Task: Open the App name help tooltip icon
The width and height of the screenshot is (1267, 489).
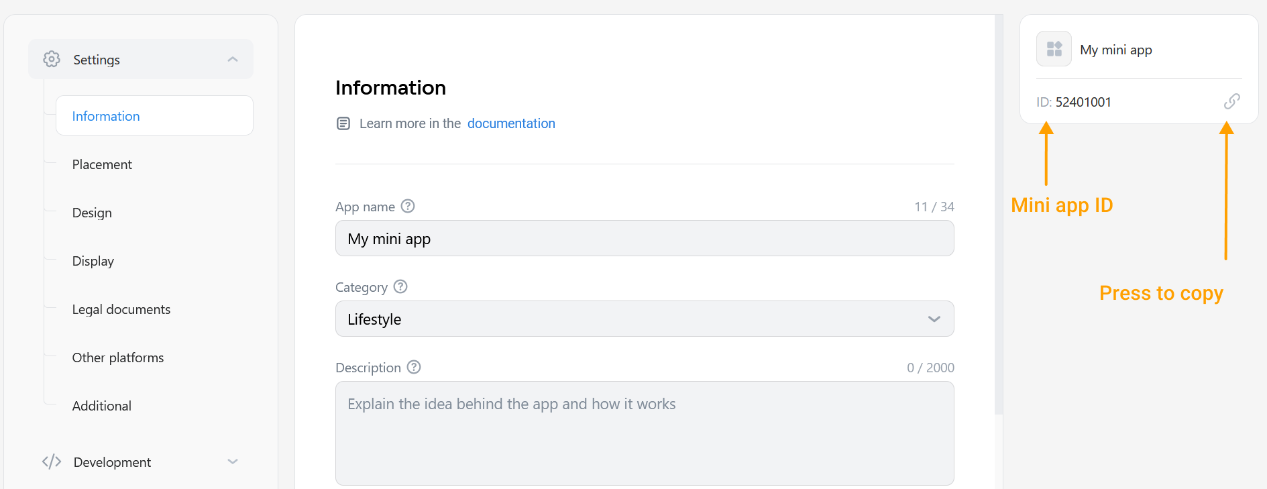Action: click(408, 206)
